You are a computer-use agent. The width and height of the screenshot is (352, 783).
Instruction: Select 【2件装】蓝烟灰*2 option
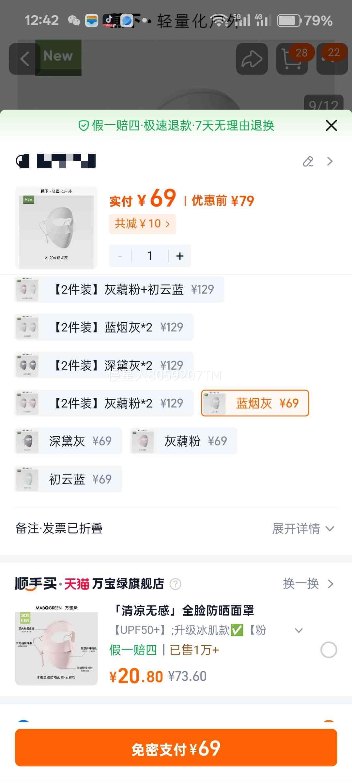point(104,327)
